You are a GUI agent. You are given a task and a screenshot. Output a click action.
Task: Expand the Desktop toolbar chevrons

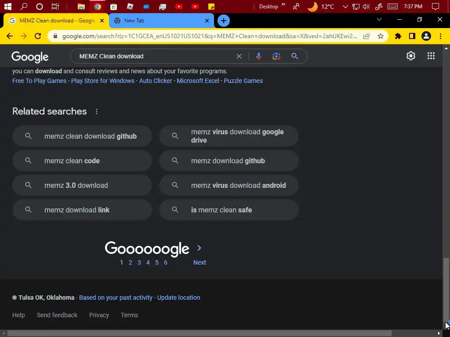pyautogui.click(x=283, y=4)
